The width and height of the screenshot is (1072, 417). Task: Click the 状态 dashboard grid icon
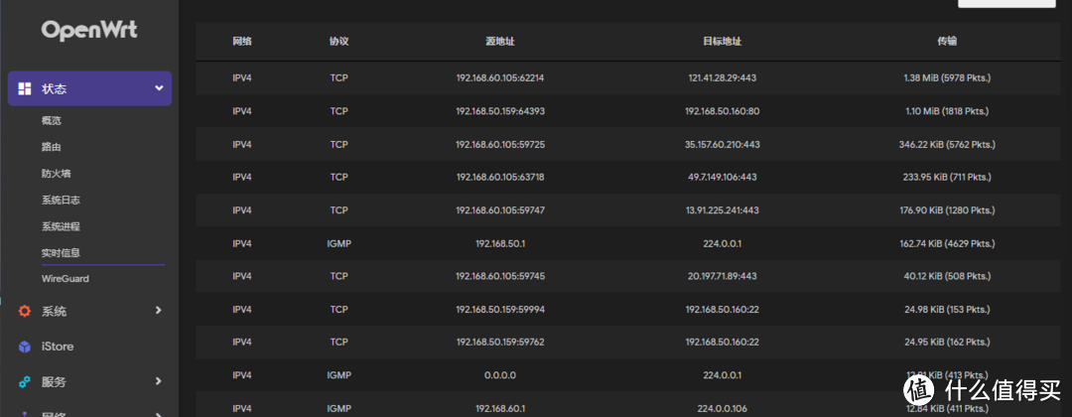point(25,89)
